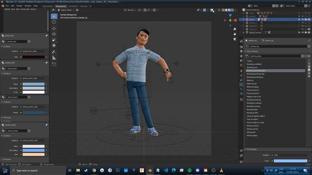Click the pose list move-up arrow
This screenshot has height=175, width=312.
click(x=309, y=73)
